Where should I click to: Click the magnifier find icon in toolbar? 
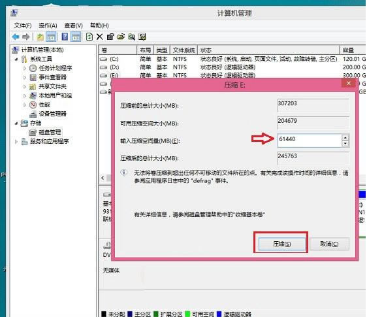[131, 37]
